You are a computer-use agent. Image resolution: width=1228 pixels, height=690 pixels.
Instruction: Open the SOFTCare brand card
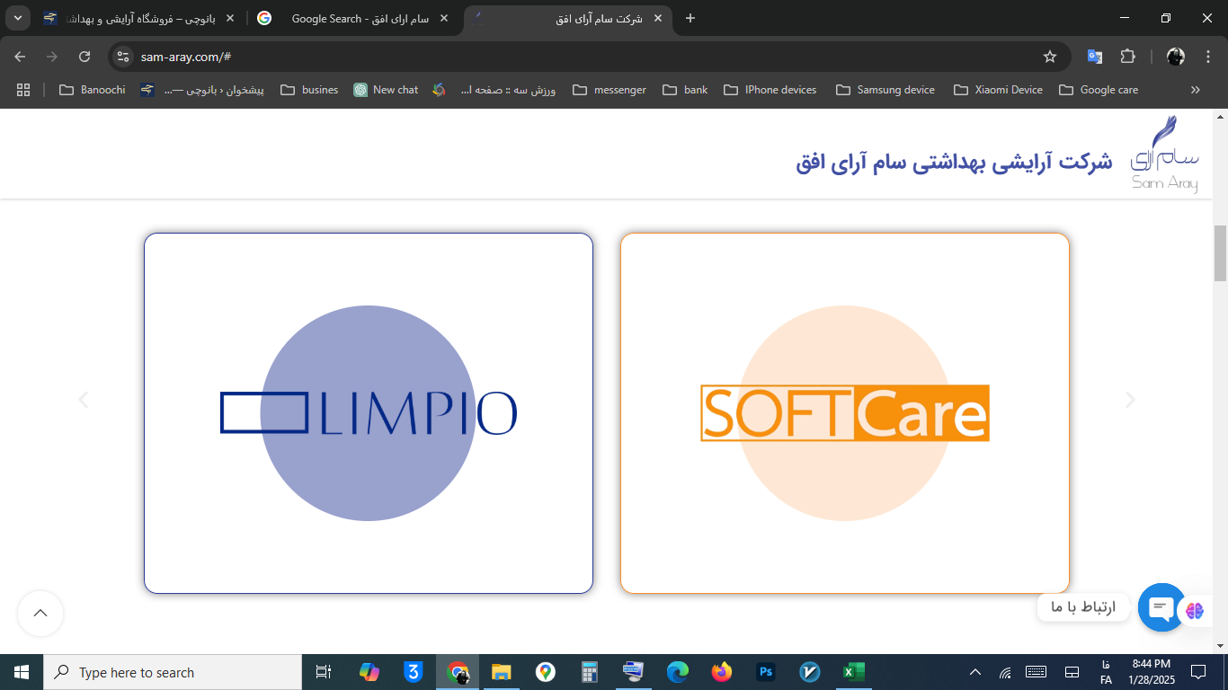click(845, 413)
